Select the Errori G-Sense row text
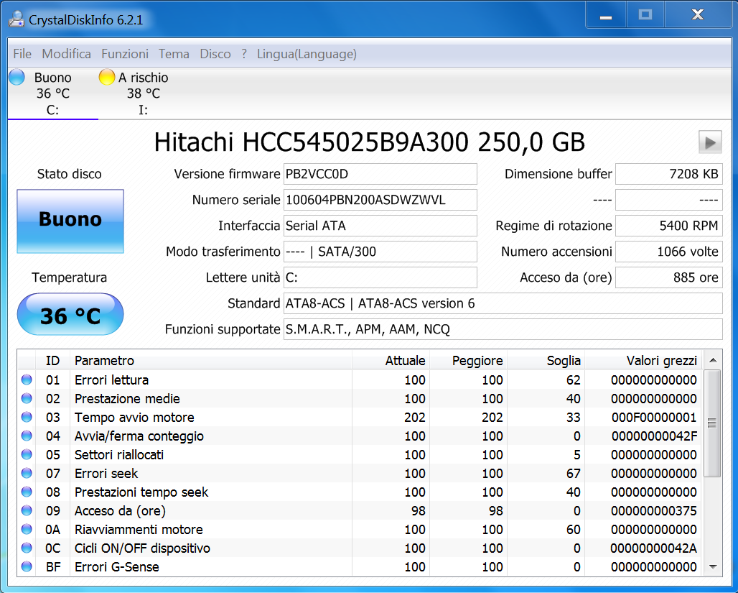The image size is (738, 593). 117,566
